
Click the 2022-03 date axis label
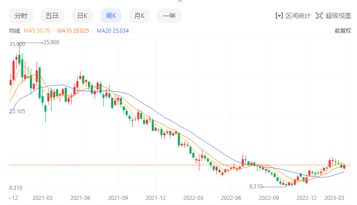(193, 198)
